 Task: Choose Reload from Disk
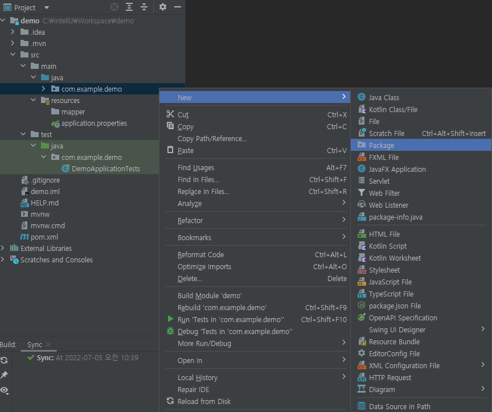point(204,401)
